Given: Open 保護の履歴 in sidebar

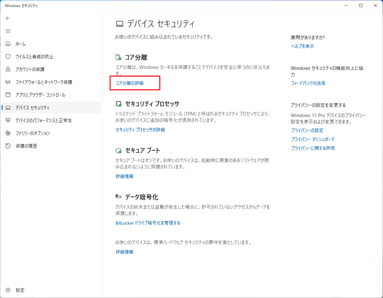Looking at the screenshot, I should click(x=27, y=146).
